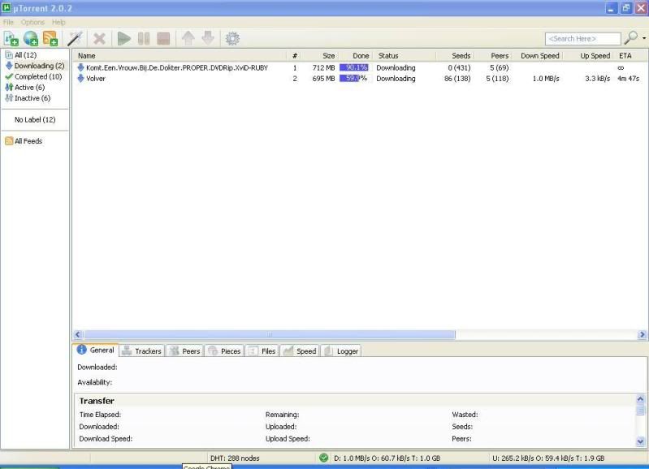Click the All Feeds RSS icon
This screenshot has width=649, height=469.
tap(9, 141)
